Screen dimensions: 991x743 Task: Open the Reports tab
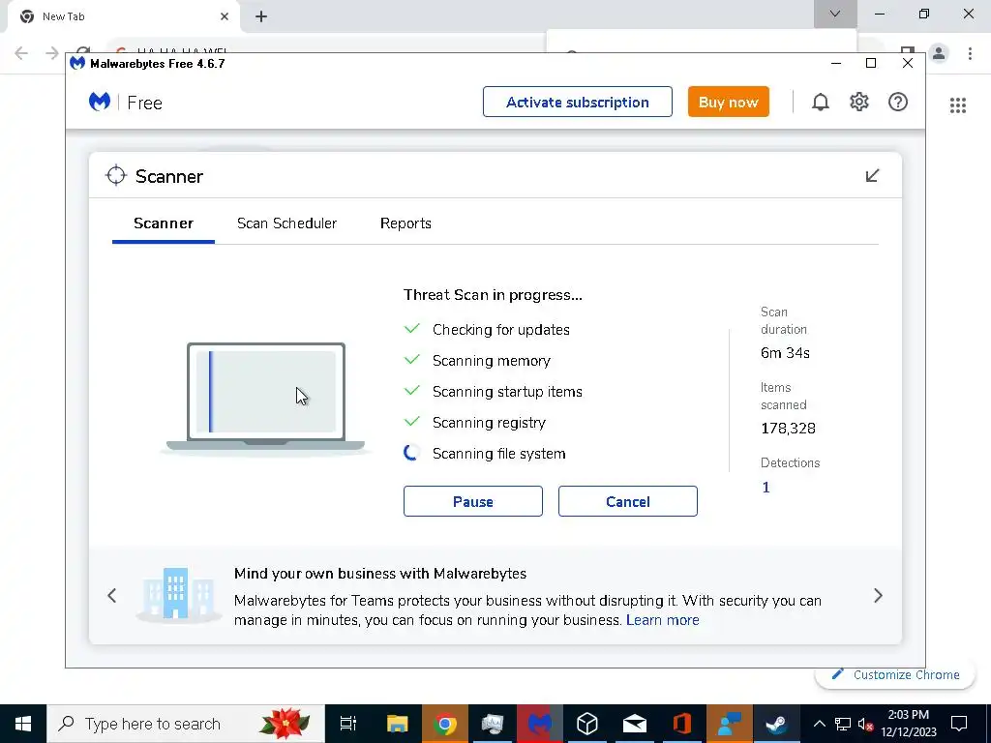point(405,223)
